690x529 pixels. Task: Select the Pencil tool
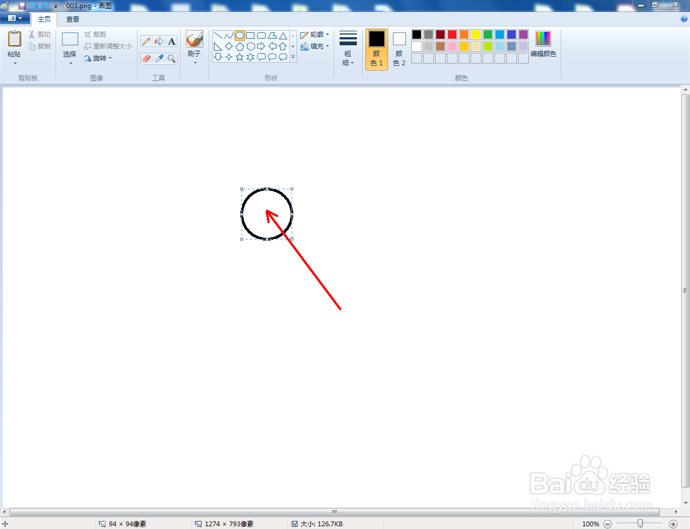click(146, 42)
